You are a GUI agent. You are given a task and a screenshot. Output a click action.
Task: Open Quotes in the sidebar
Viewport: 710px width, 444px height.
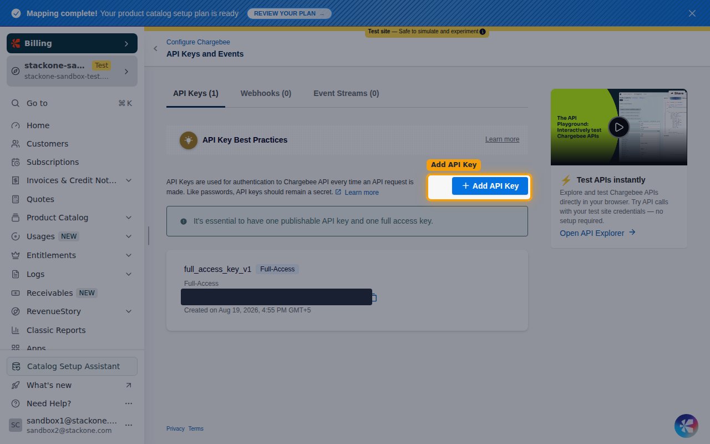click(x=40, y=199)
